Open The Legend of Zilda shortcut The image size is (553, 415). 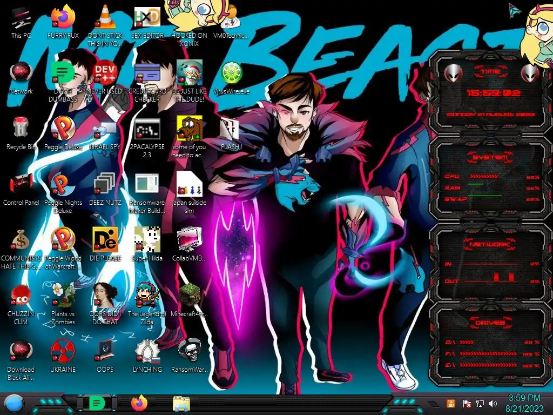point(147,304)
